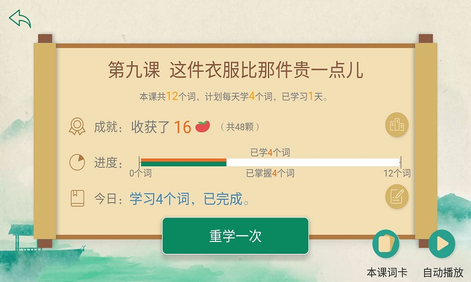The width and height of the screenshot is (471, 282).
Task: Click the filled part of progress bar
Action: click(184, 162)
